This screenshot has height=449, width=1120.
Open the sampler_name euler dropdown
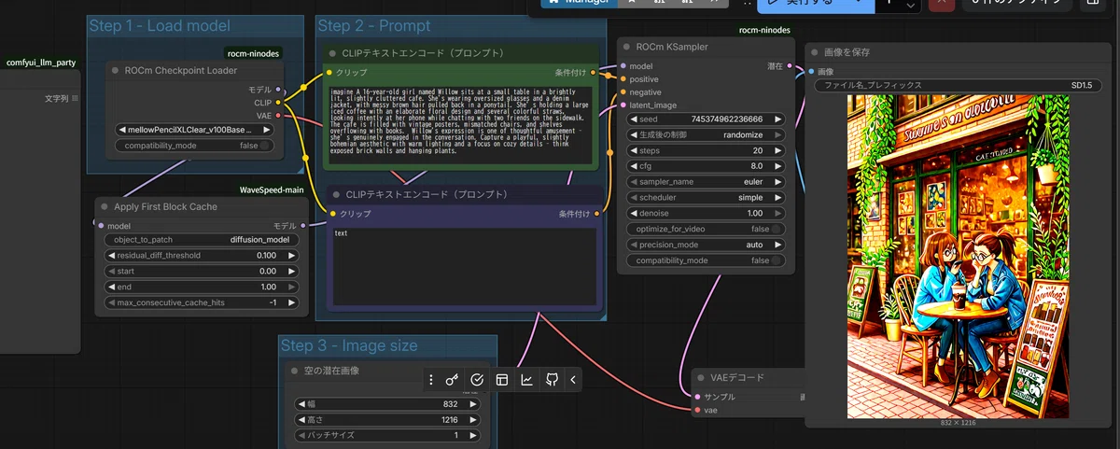tap(706, 182)
